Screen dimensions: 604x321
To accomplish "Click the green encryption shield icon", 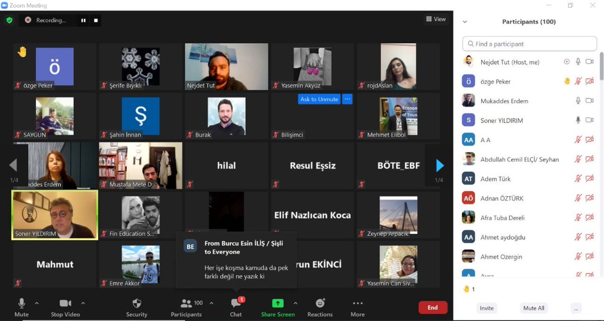I will [9, 20].
